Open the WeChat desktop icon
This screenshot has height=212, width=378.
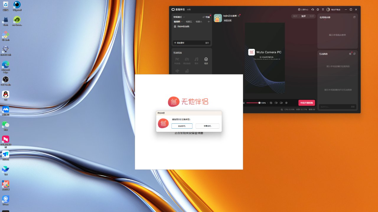(6, 126)
